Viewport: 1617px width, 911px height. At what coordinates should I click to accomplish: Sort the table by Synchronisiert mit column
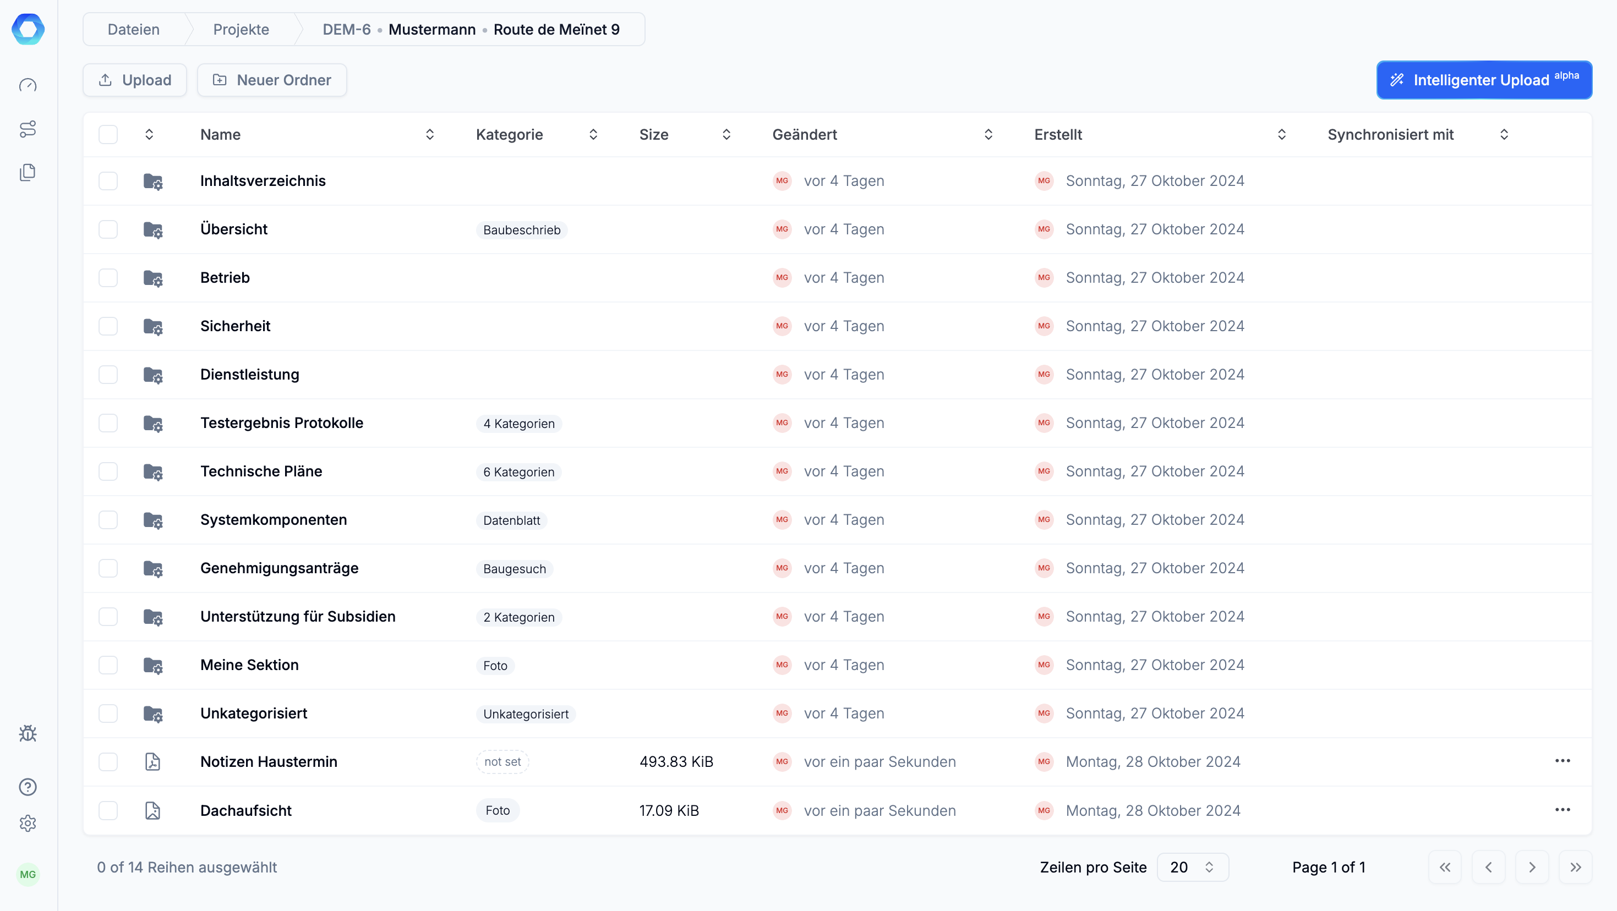tap(1504, 134)
